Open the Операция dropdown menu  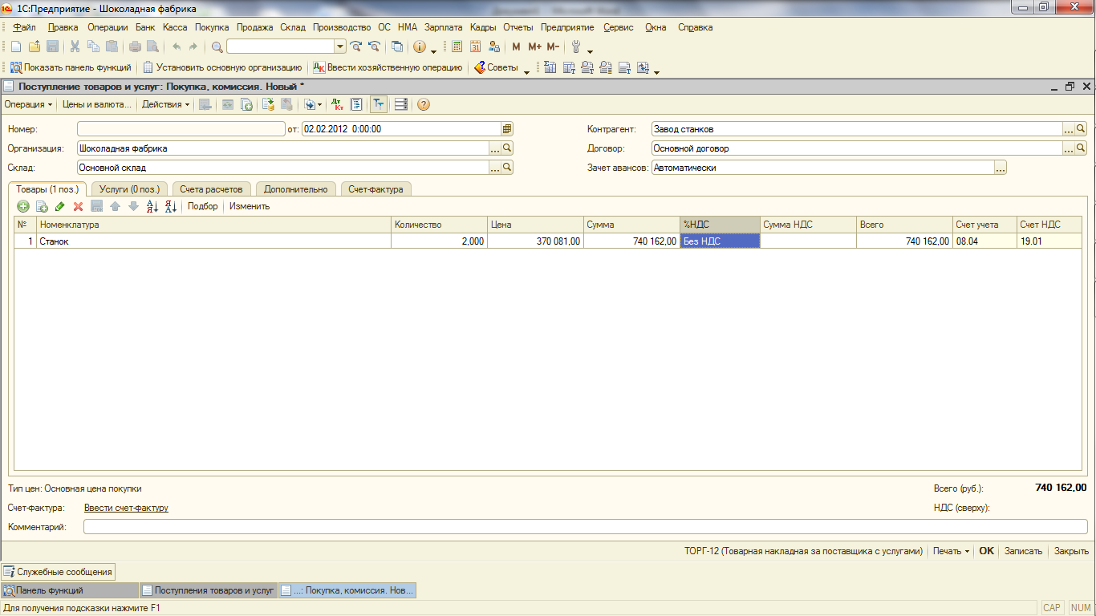(28, 104)
